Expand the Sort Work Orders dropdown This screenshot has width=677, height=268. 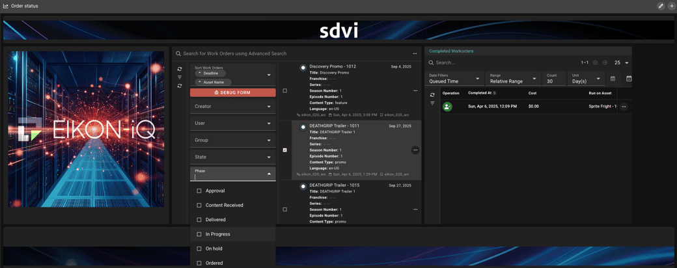click(269, 75)
